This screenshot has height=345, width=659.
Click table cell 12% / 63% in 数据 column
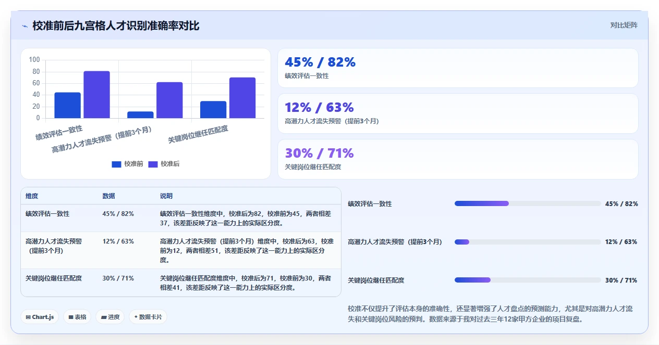[118, 241]
